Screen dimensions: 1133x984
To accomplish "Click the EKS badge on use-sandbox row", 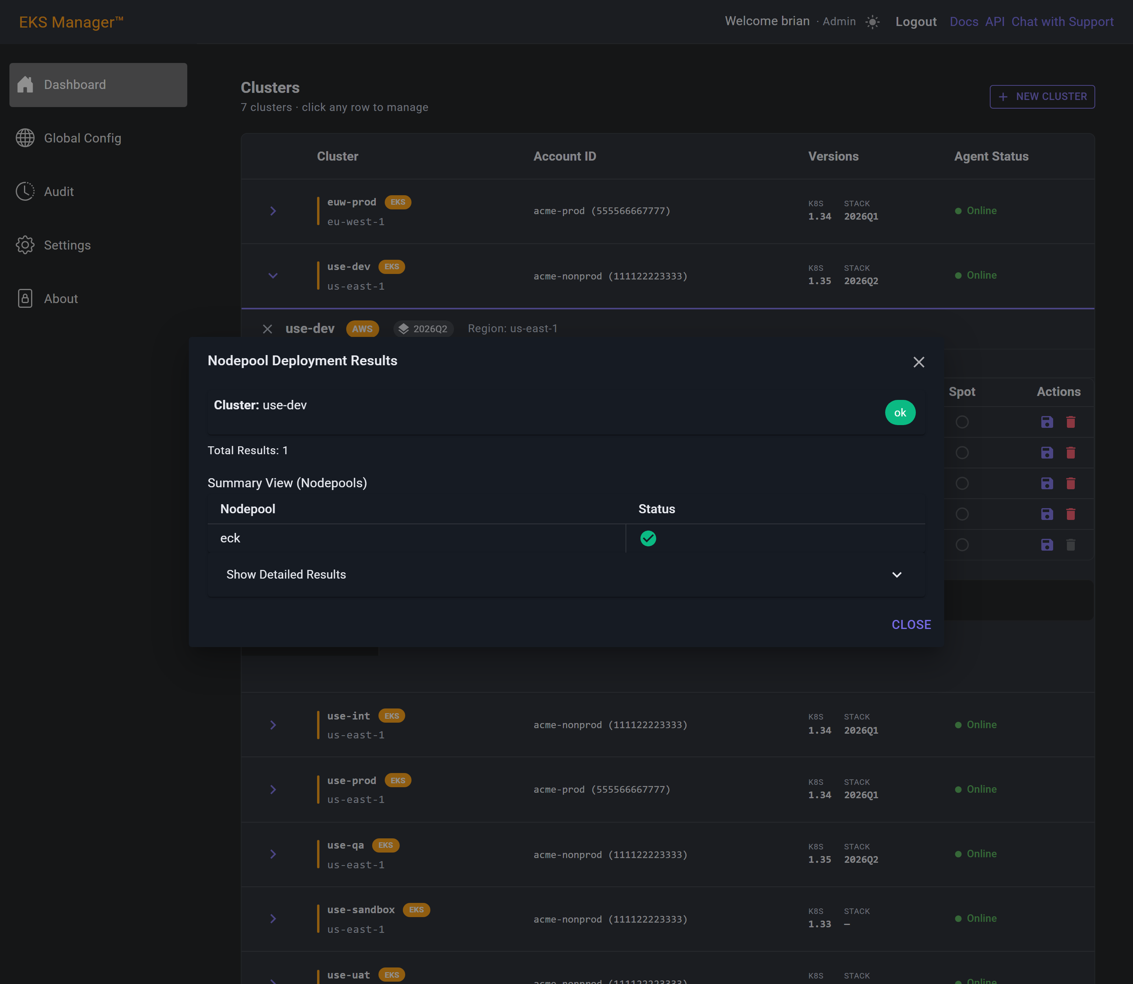I will point(416,910).
